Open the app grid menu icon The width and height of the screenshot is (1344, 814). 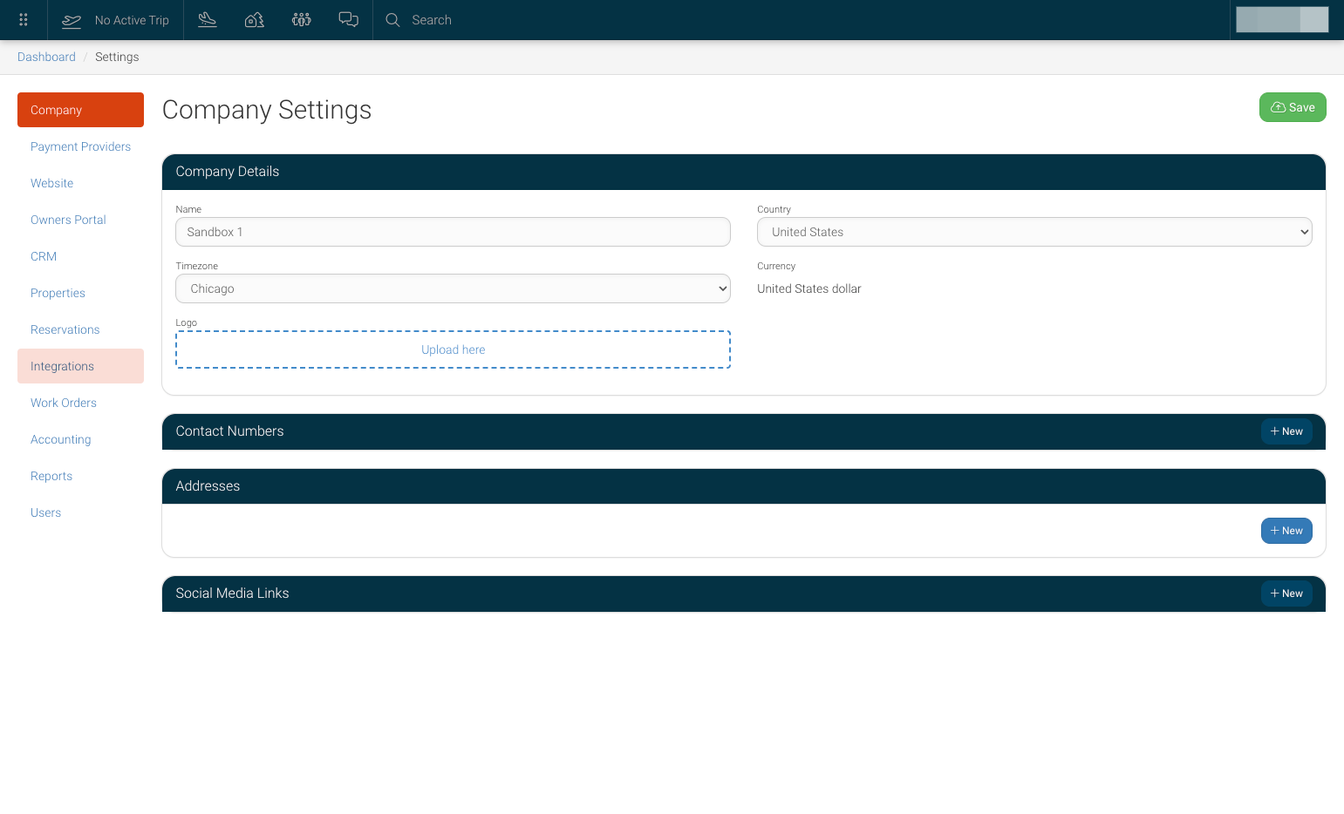coord(24,20)
